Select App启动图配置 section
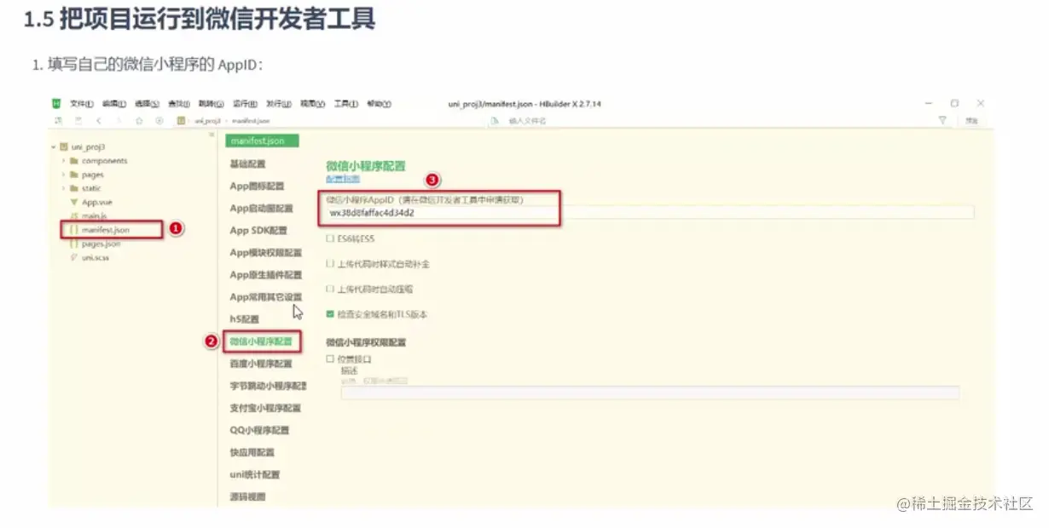Viewport: 1049px width, 528px height. [x=261, y=208]
